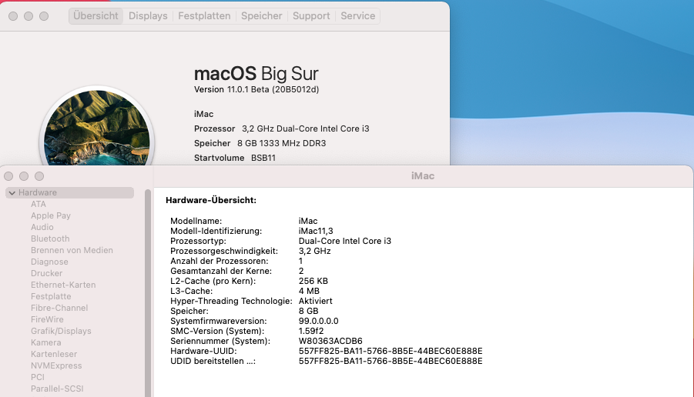
Task: Click the Startvolume value BSB11
Action: [x=263, y=158]
